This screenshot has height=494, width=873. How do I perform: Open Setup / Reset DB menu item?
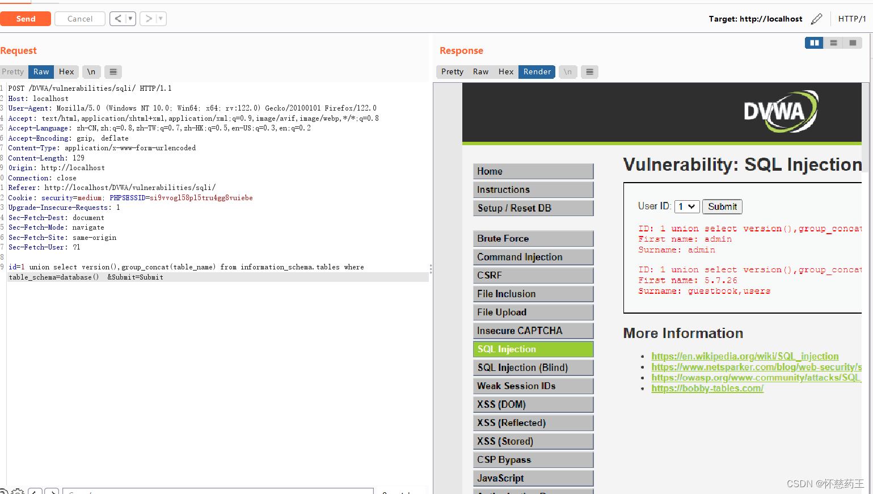point(533,208)
